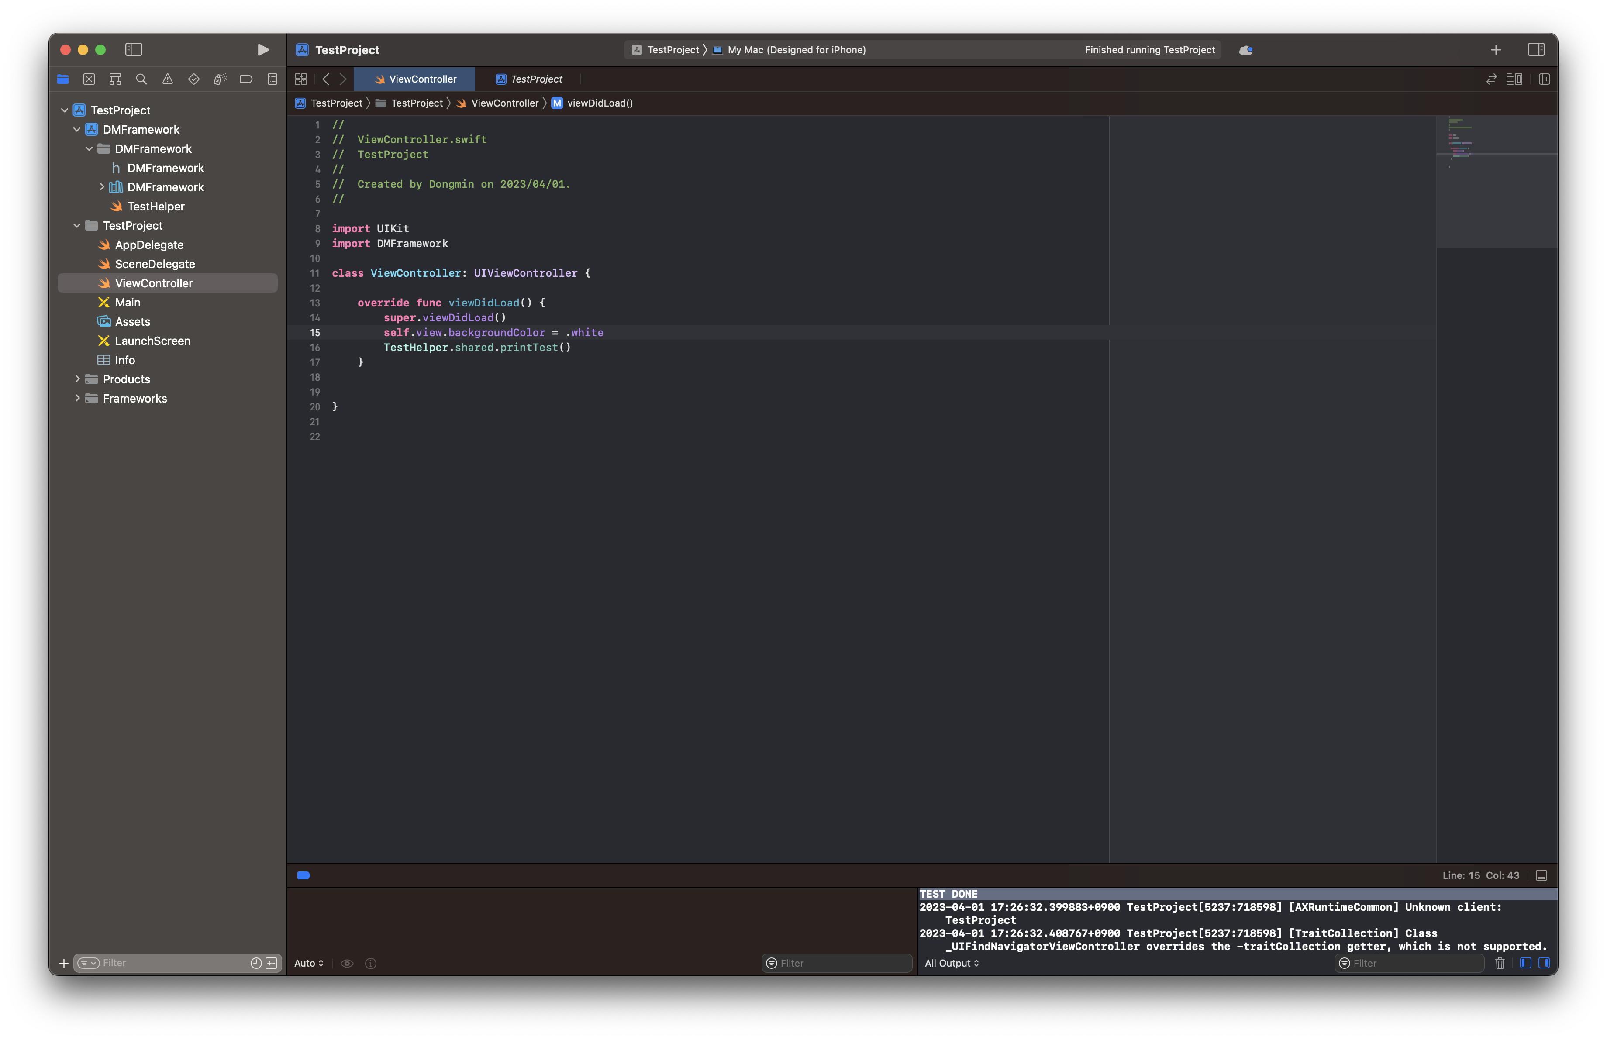Click the Run play button
This screenshot has width=1607, height=1040.
263,50
